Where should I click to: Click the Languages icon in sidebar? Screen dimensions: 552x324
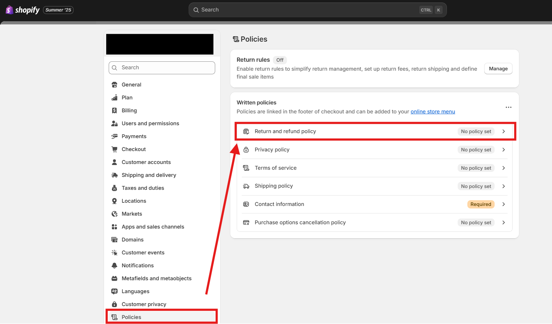[x=114, y=291]
